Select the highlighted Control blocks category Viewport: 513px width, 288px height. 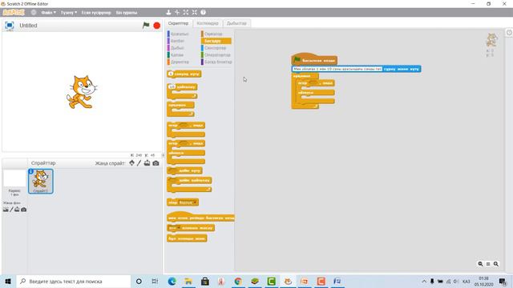[x=216, y=41]
